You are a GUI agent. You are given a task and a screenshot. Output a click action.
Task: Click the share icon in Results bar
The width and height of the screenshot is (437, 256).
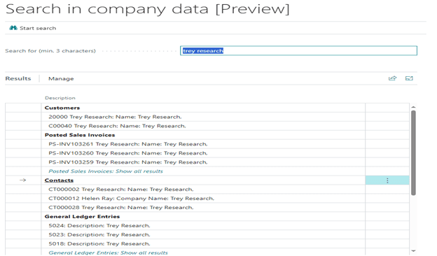pyautogui.click(x=392, y=78)
